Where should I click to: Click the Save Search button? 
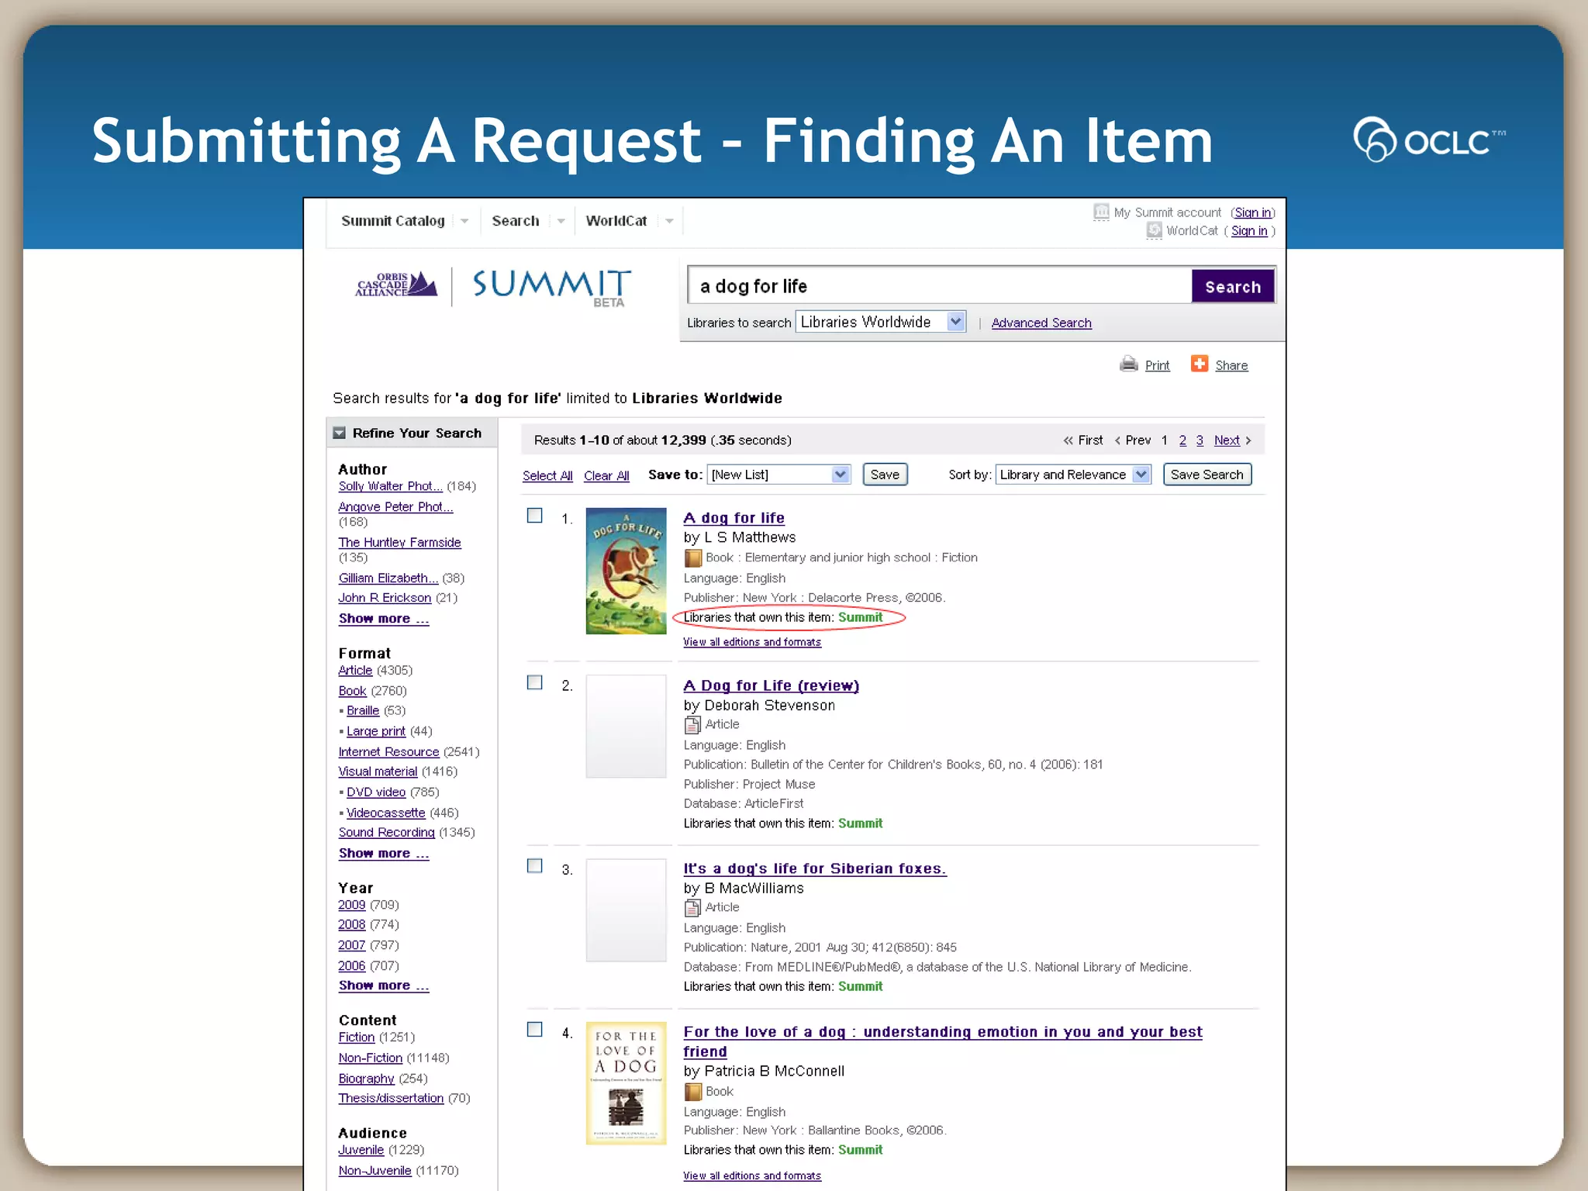coord(1207,475)
